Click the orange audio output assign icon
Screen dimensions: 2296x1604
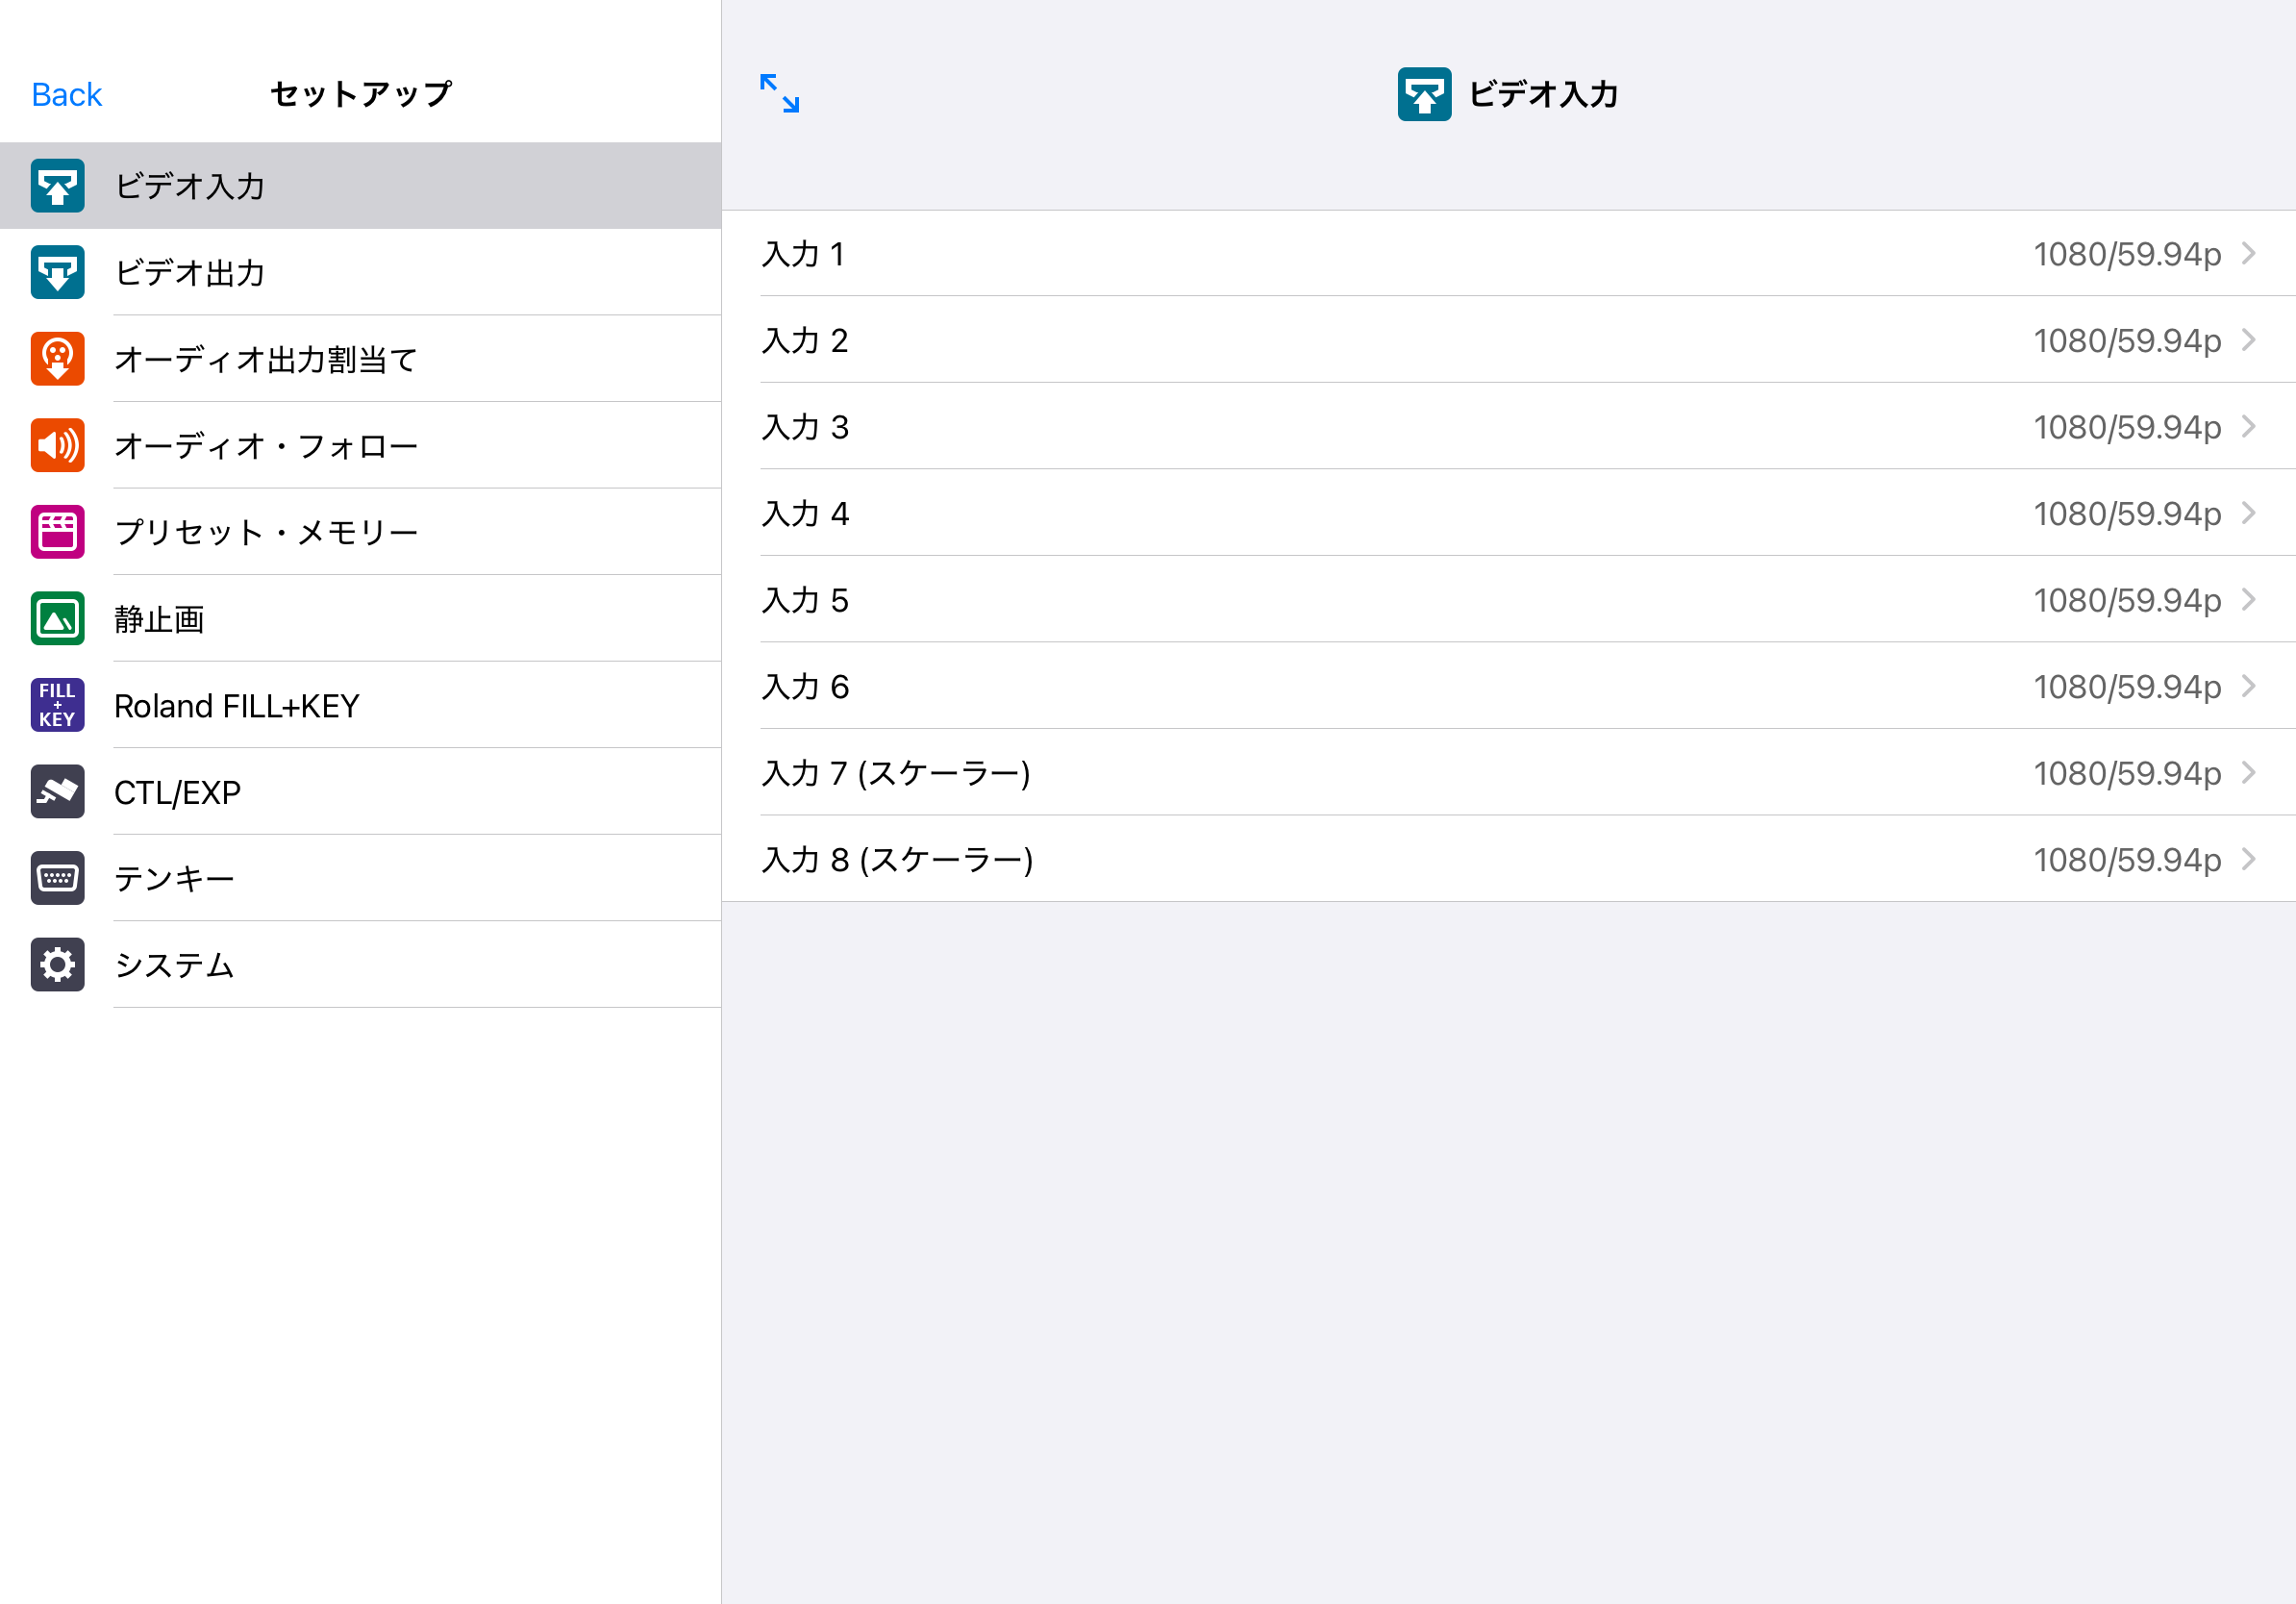pos(57,359)
